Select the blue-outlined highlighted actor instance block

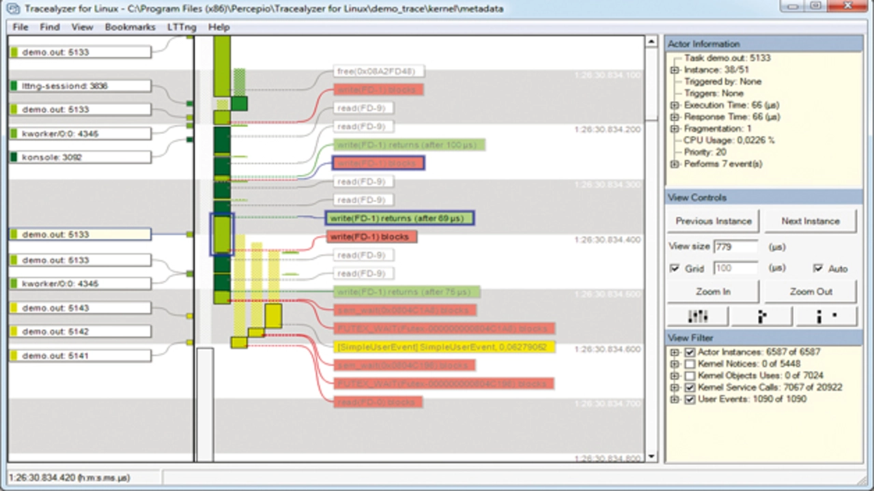pyautogui.click(x=222, y=234)
